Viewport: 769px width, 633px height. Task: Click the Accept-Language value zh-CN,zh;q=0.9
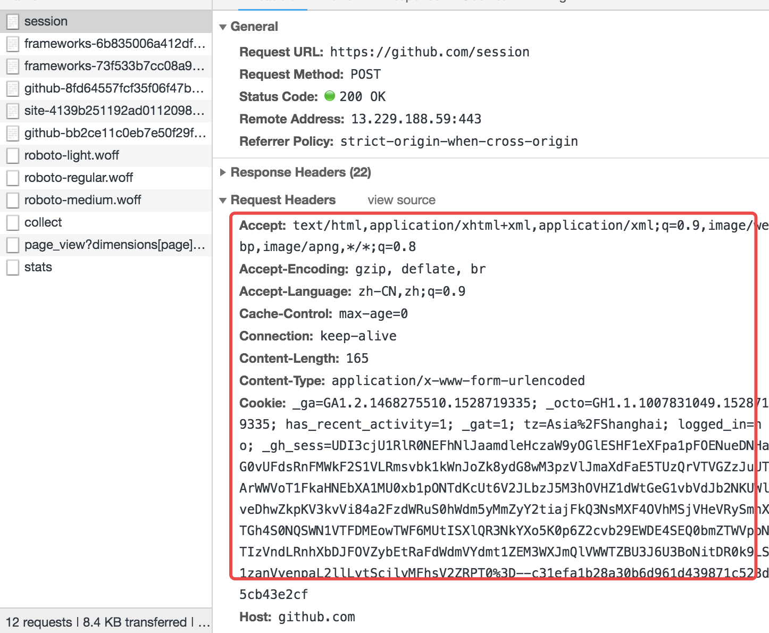(412, 291)
